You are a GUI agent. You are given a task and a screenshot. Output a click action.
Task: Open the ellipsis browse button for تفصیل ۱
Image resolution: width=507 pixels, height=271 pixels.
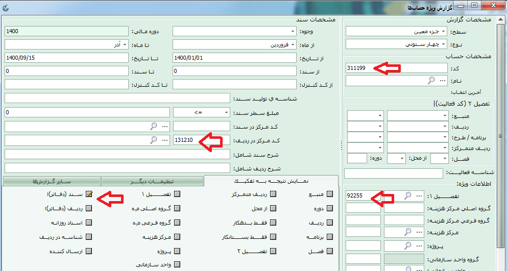pos(419,195)
